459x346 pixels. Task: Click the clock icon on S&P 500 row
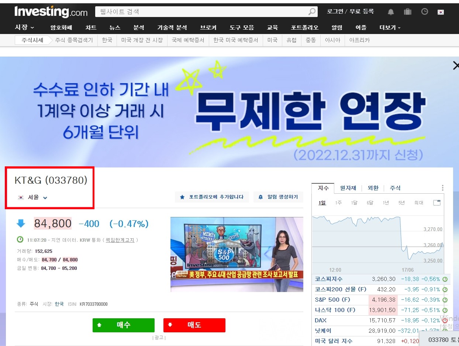[x=445, y=300]
